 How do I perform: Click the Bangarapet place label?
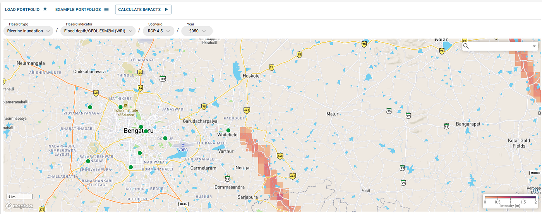[468, 124]
